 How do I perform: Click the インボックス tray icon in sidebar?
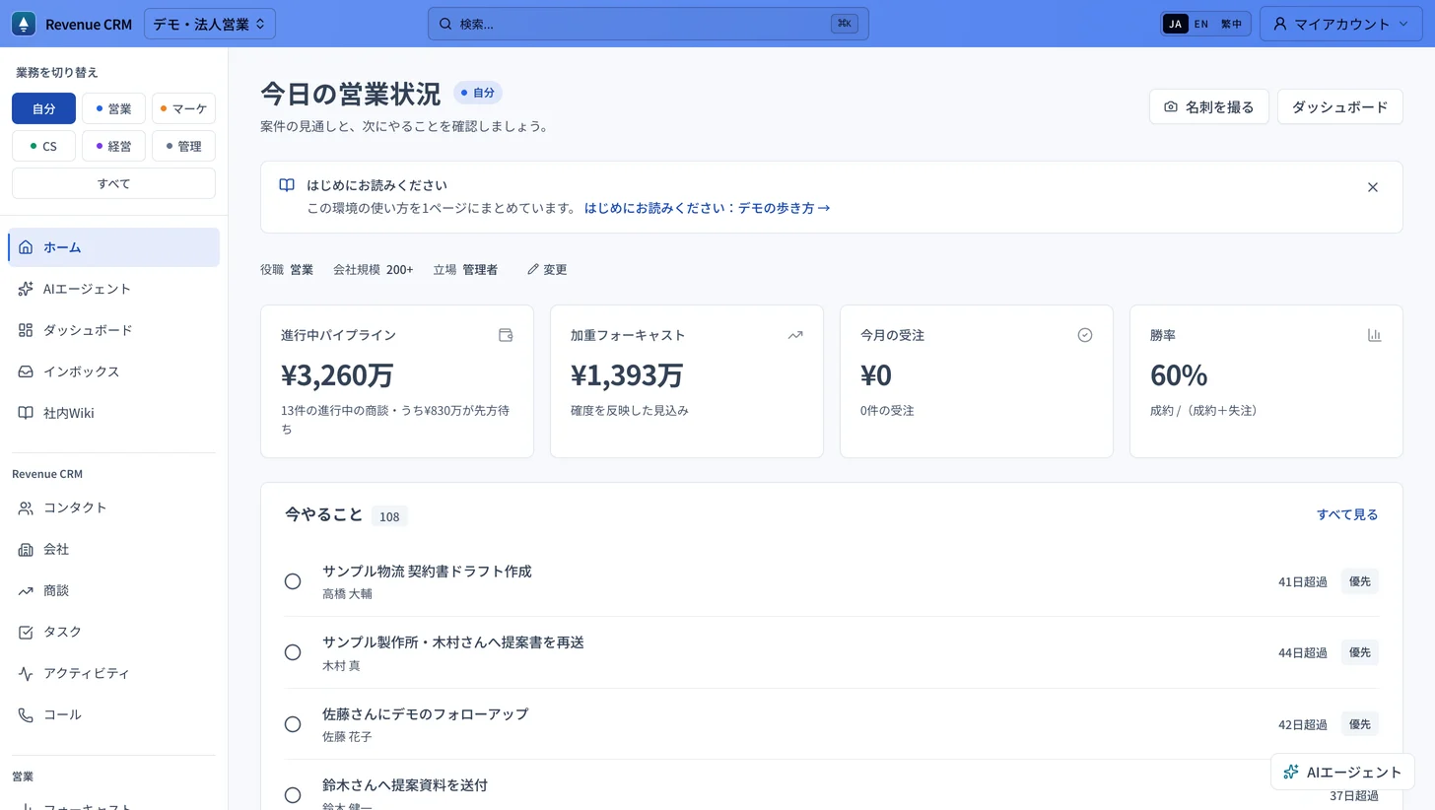pos(26,371)
